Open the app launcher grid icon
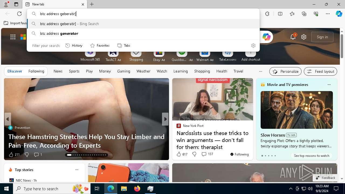Viewport: 345px width, 194px height. [13, 37]
